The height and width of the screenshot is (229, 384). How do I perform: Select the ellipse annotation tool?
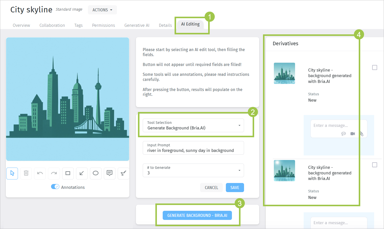pos(95,173)
